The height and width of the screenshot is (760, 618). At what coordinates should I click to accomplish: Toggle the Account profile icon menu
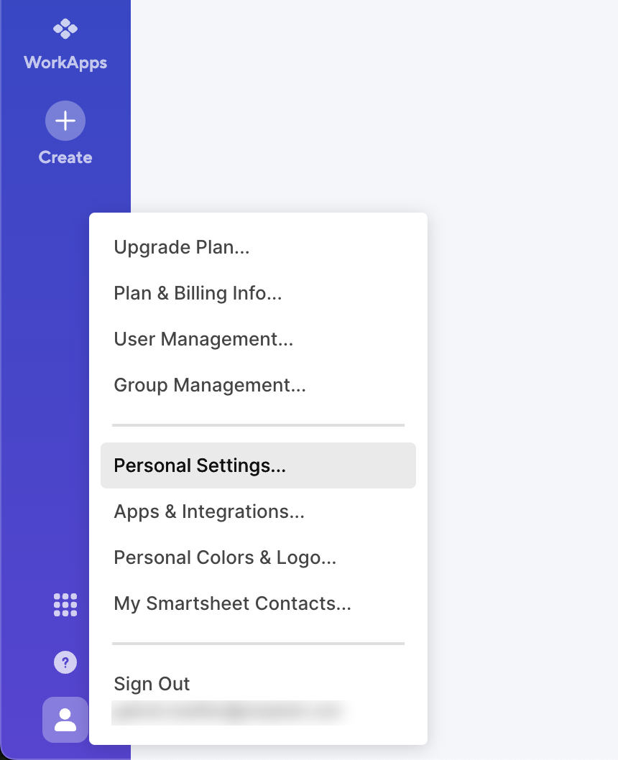coord(65,720)
